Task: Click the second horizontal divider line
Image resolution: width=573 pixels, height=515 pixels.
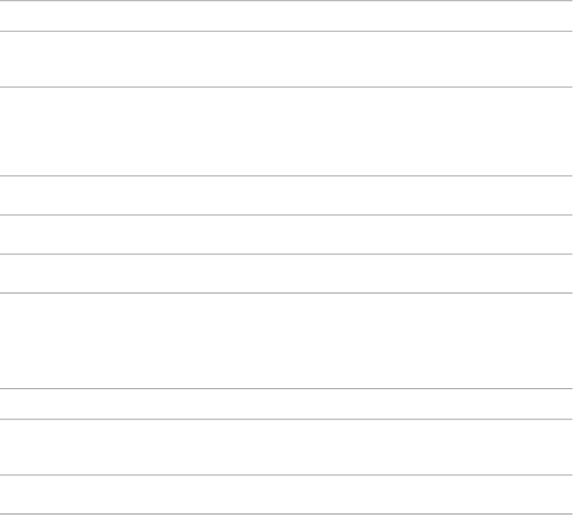Action: pyautogui.click(x=286, y=30)
